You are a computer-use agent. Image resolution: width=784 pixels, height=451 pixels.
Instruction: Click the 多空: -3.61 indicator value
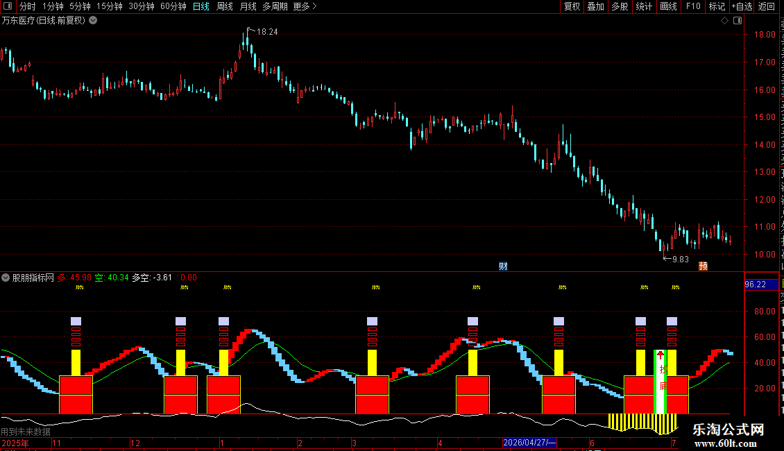[x=152, y=278]
